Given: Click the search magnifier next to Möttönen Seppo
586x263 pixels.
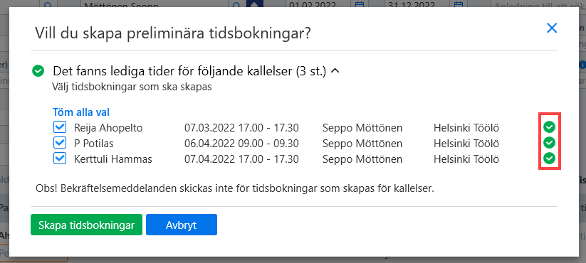Looking at the screenshot, I should 236,5.
